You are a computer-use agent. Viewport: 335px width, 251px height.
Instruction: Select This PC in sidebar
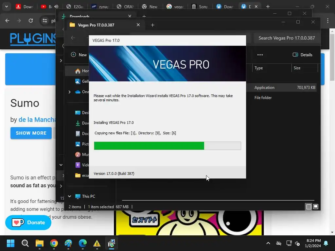click(85, 196)
